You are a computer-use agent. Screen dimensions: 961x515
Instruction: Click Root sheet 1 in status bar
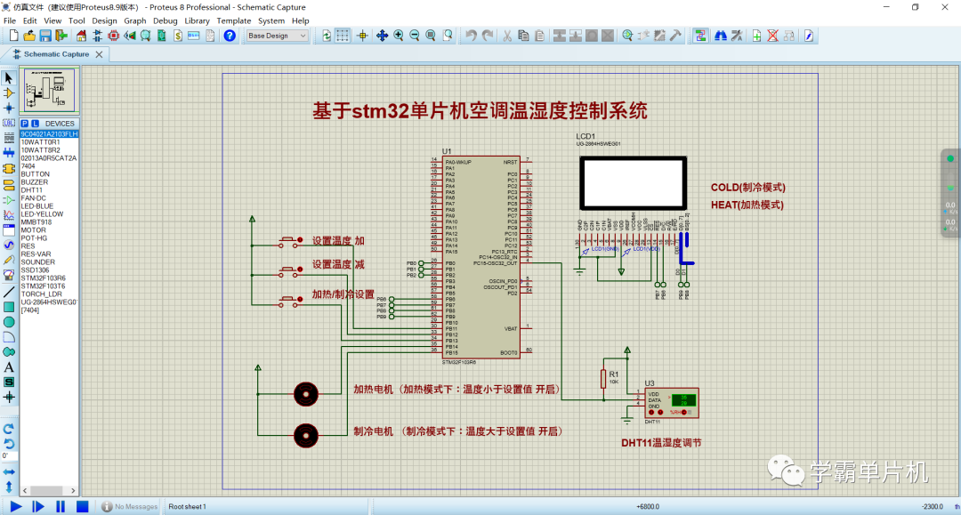(188, 506)
